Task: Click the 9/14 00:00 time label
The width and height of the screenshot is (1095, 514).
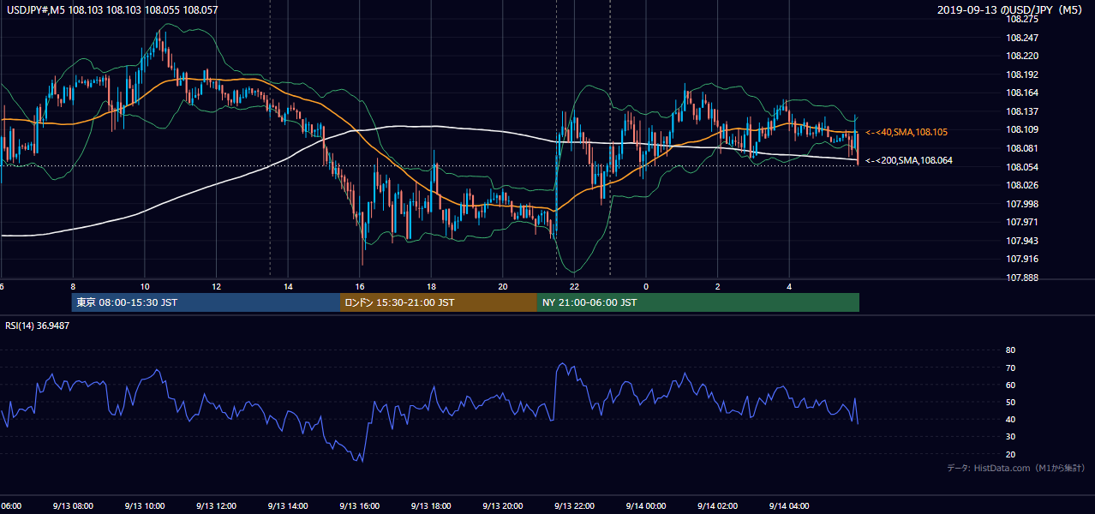Action: (x=646, y=506)
